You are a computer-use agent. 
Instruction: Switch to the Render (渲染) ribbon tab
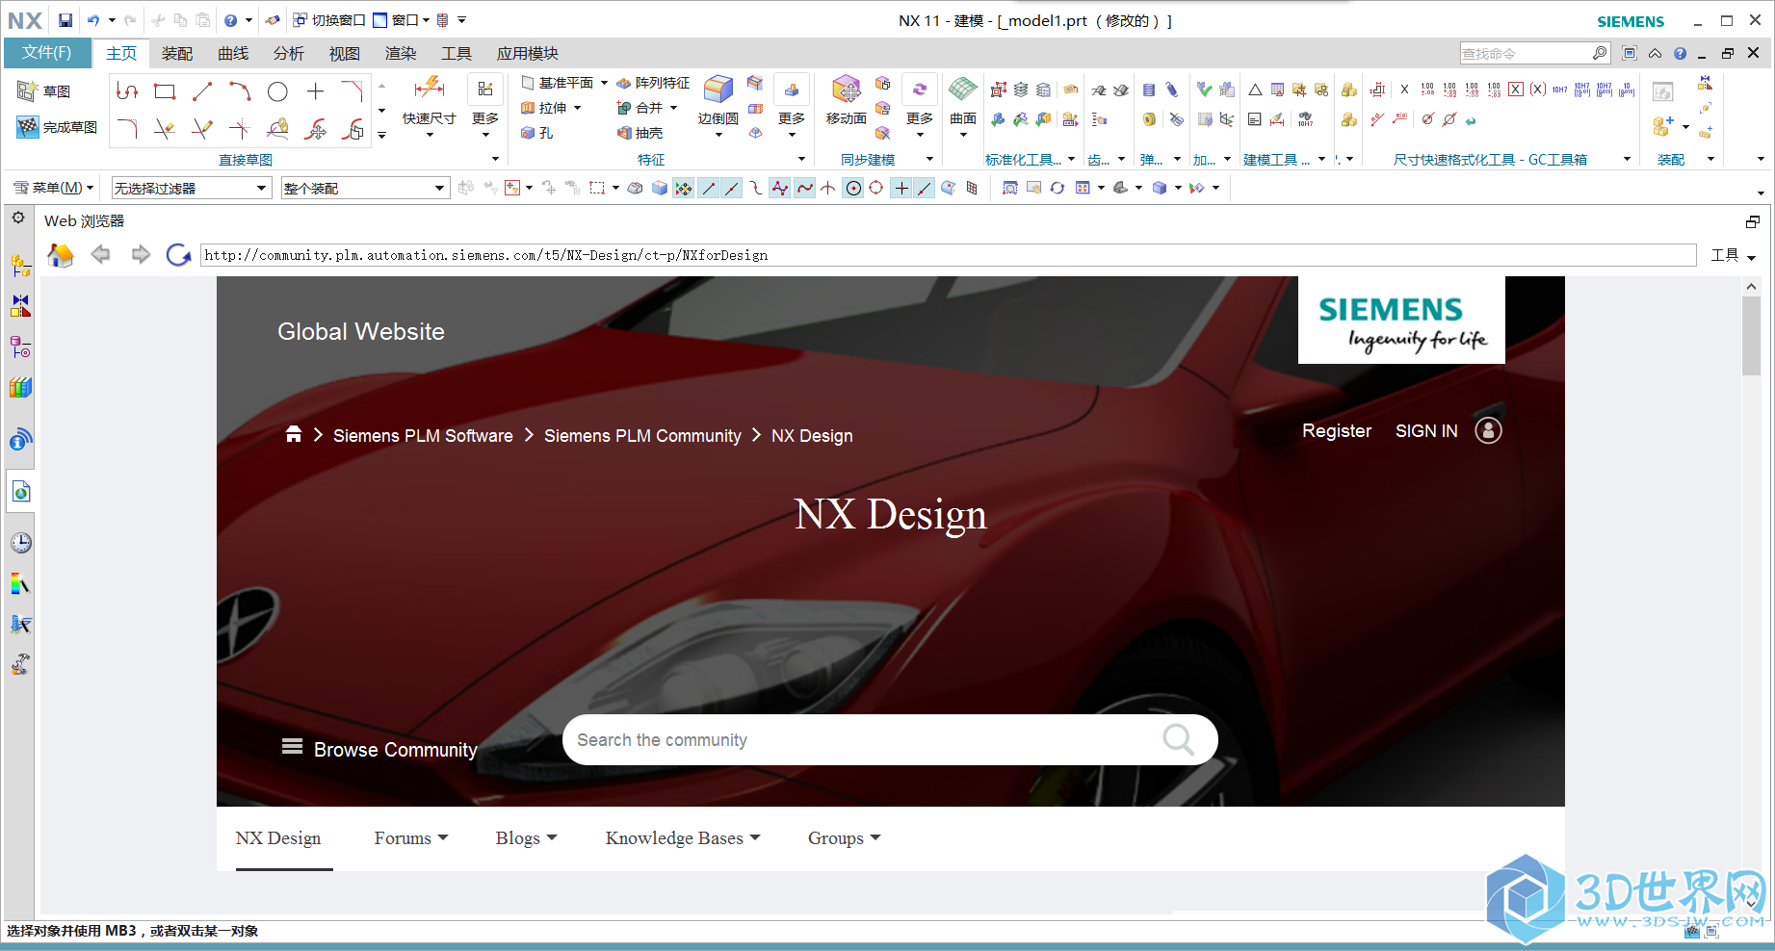click(x=401, y=53)
